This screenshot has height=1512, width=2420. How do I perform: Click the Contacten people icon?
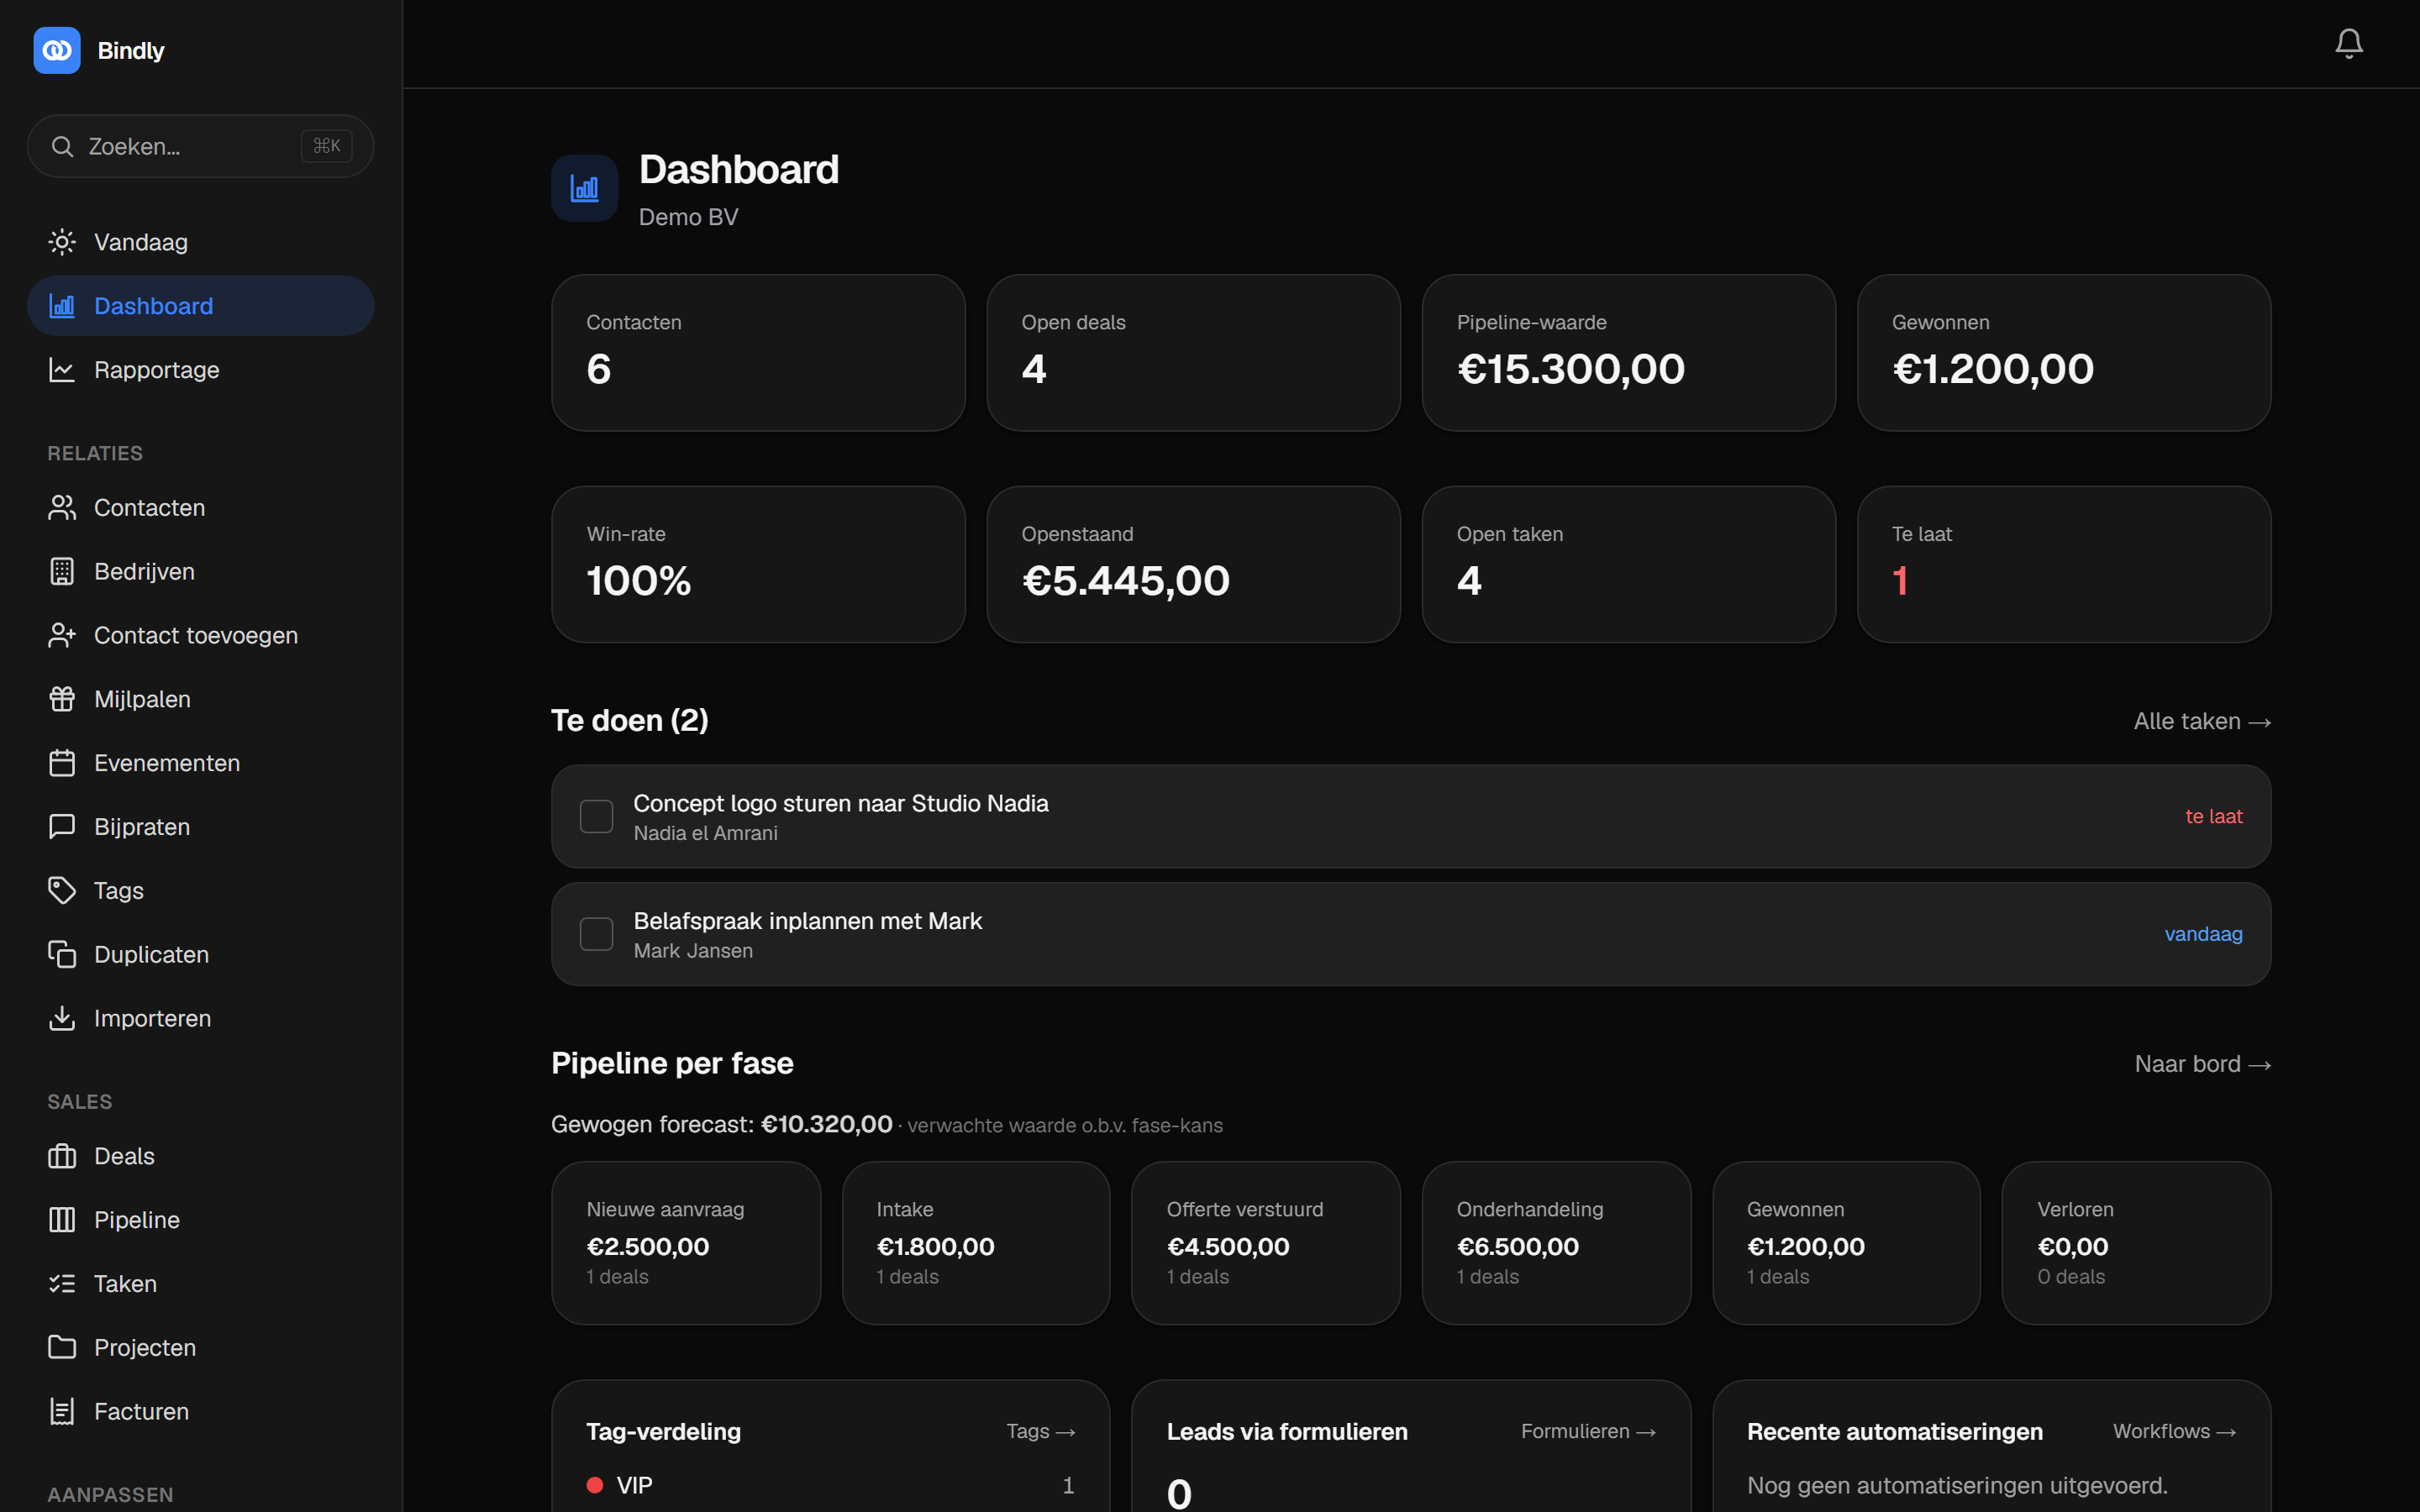[62, 508]
